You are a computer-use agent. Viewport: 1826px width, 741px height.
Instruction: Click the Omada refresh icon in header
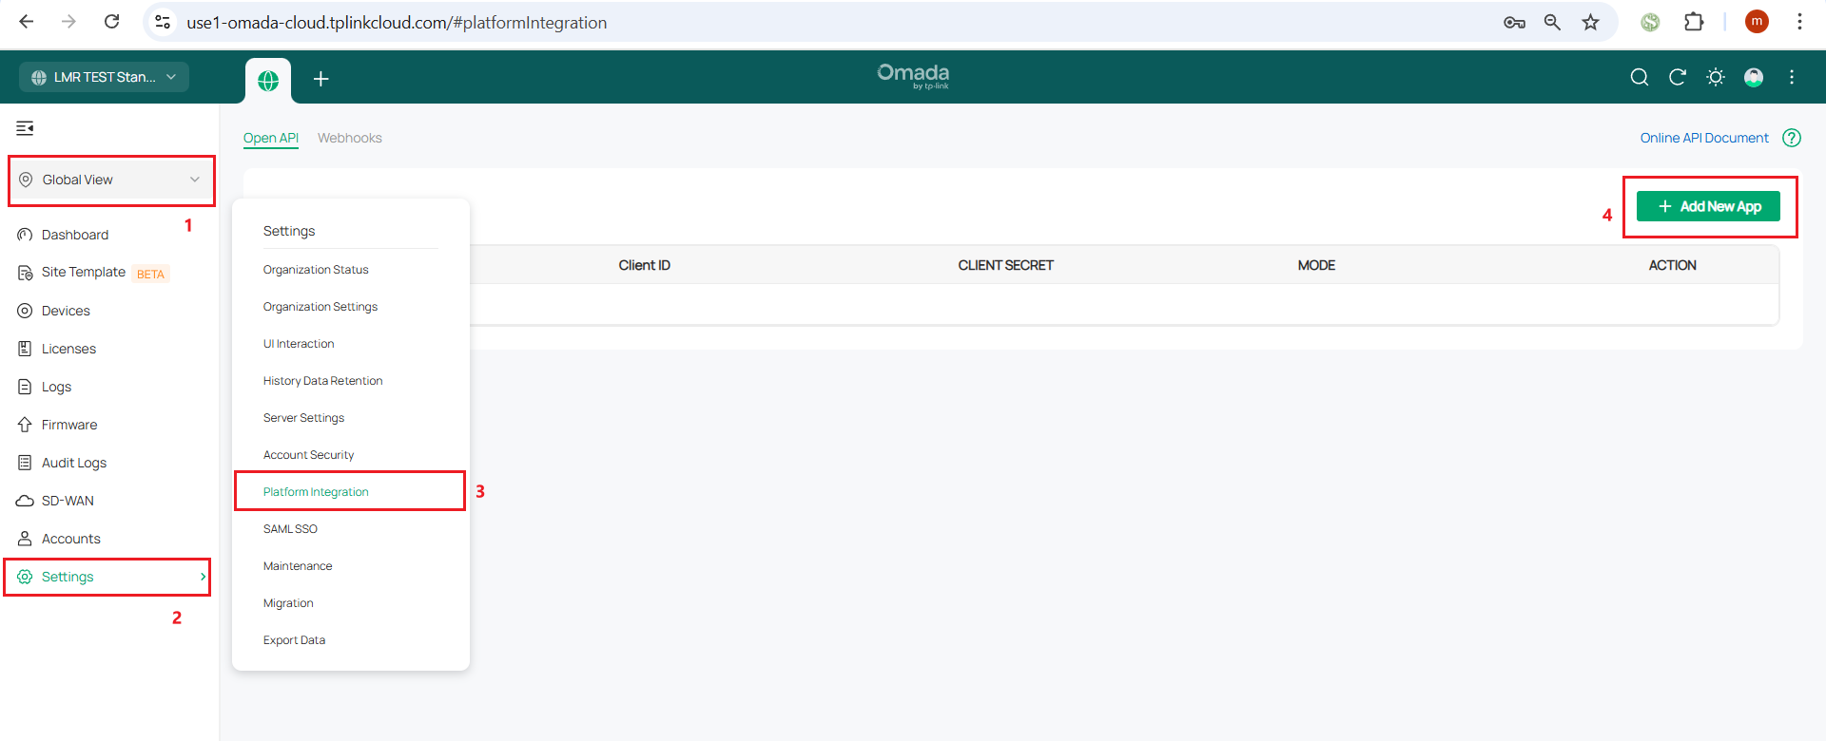1678,77
